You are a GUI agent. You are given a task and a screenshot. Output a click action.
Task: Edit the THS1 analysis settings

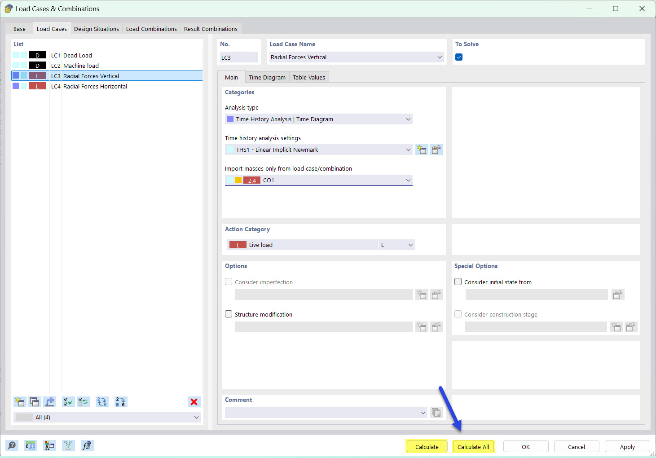(436, 150)
